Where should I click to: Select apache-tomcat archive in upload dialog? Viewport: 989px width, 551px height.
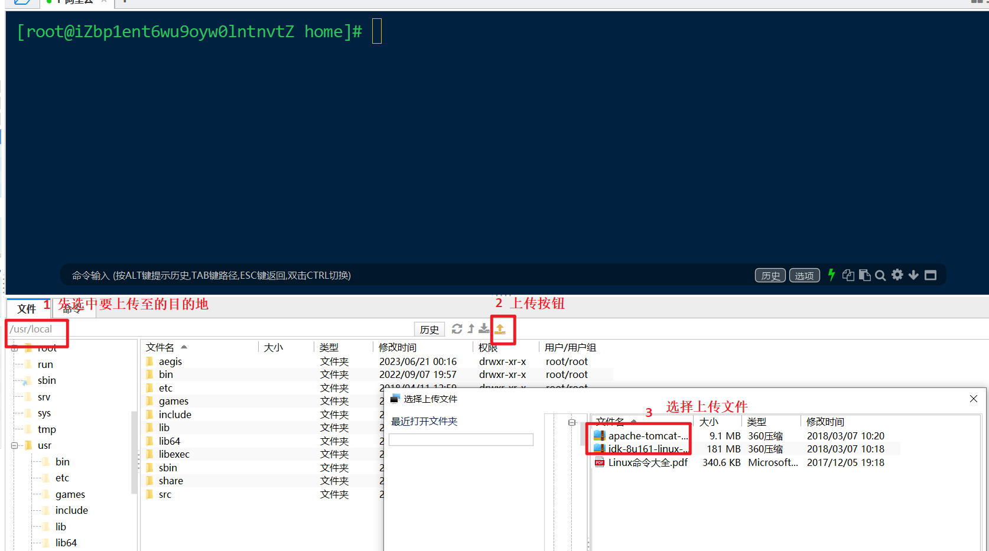648,436
